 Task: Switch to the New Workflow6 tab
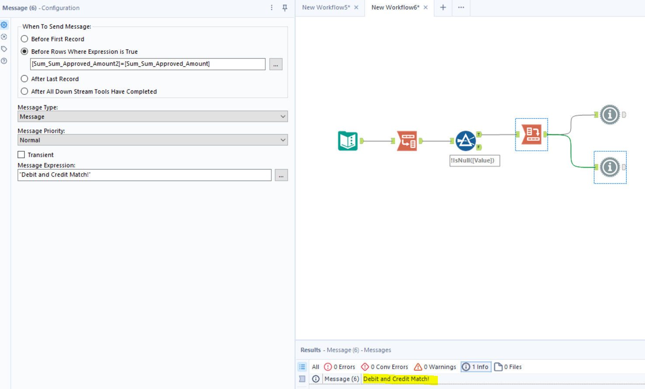point(395,7)
